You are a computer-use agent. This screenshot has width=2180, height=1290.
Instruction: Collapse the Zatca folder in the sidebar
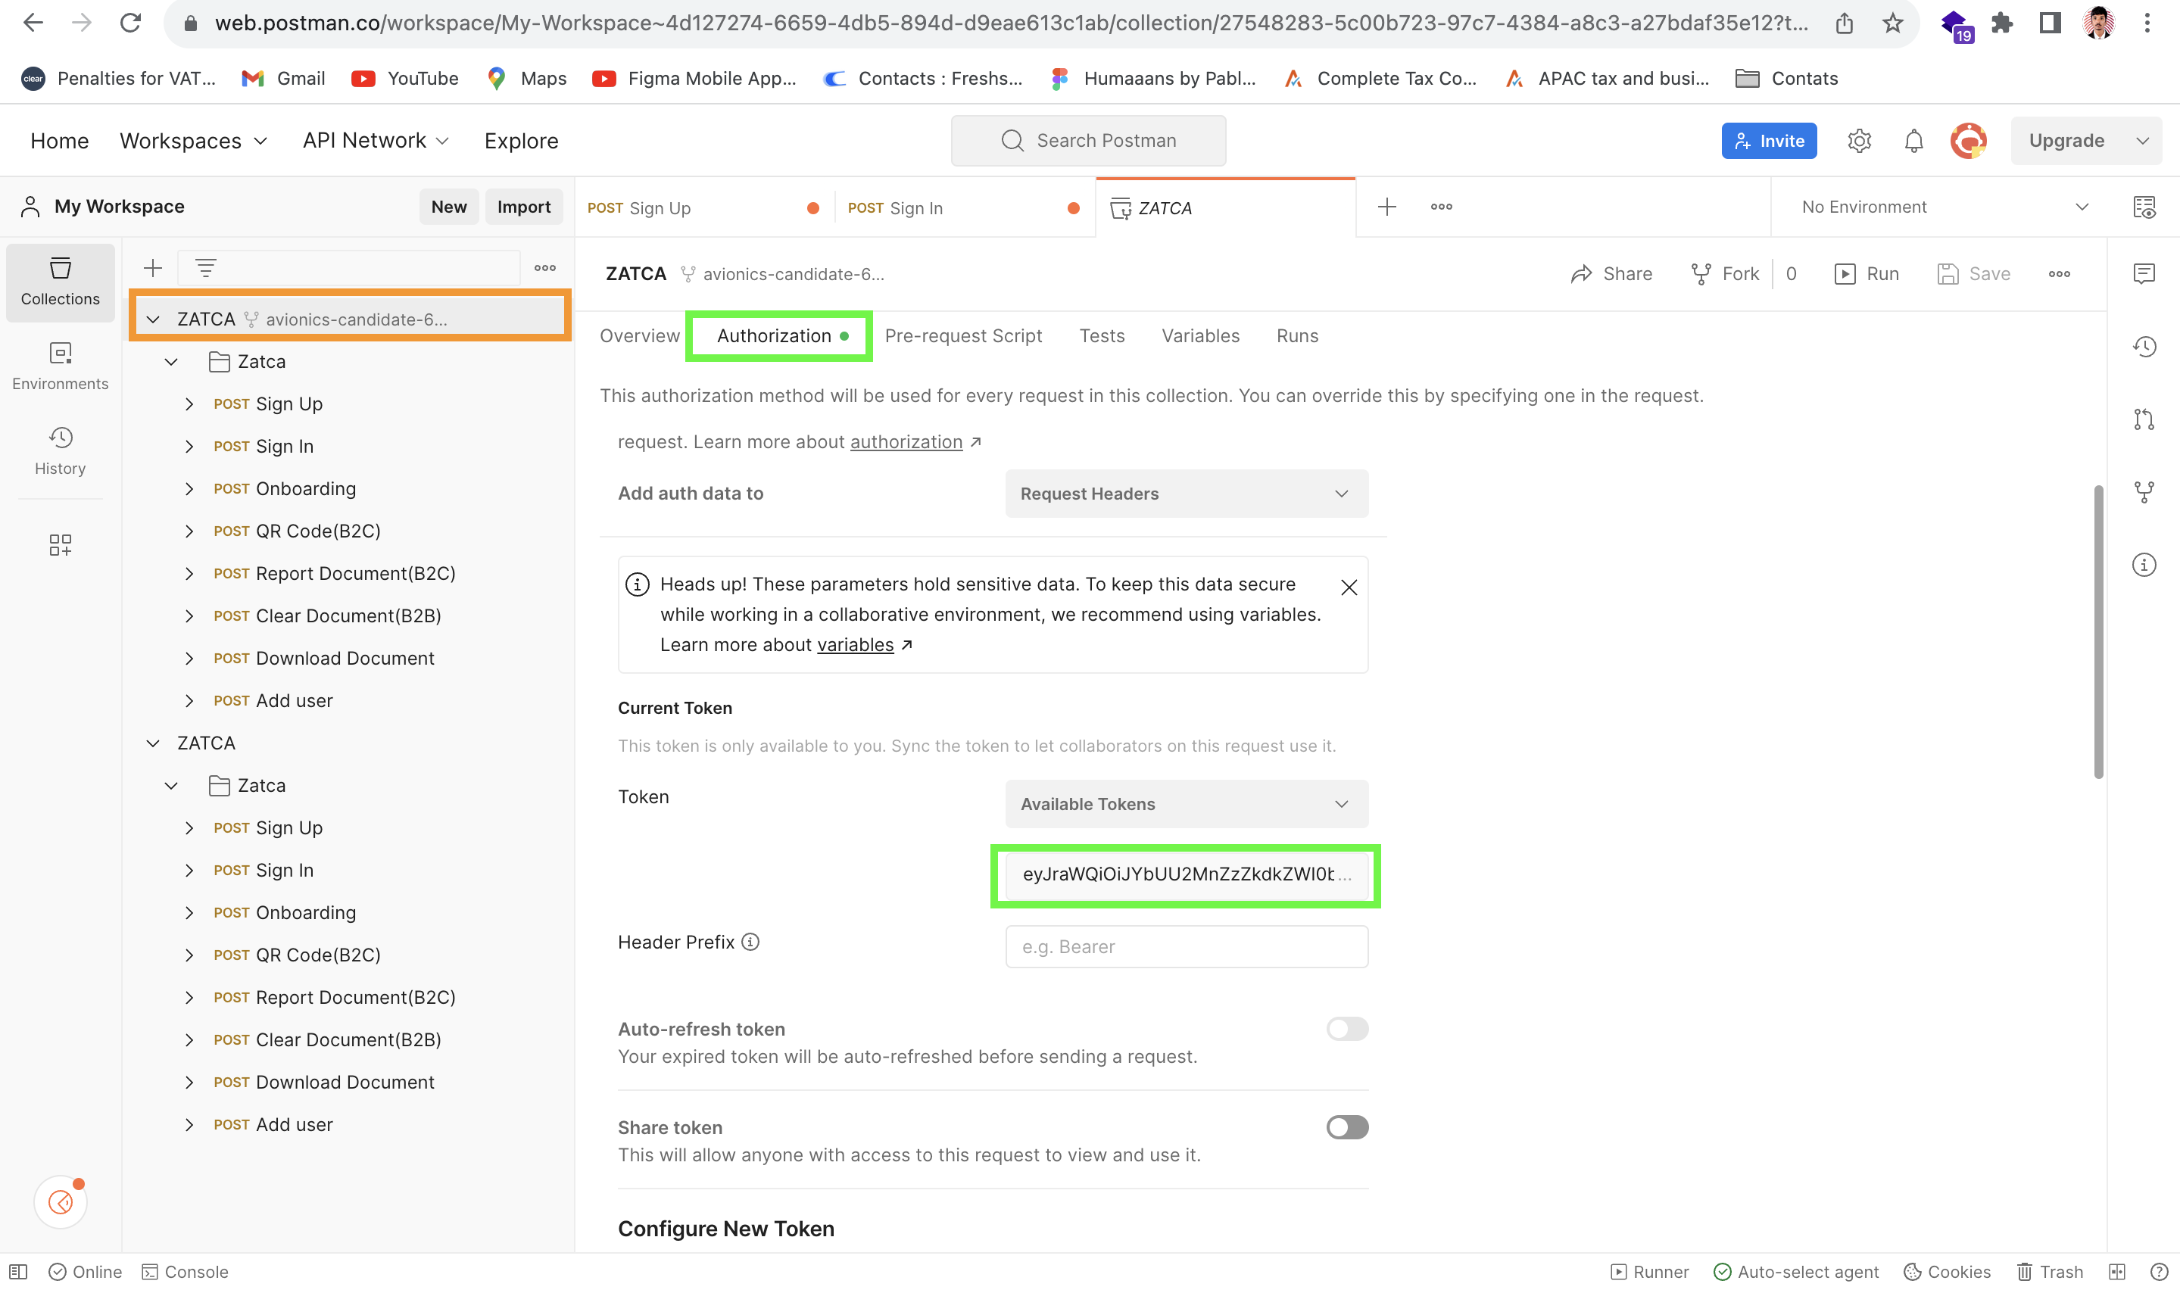coord(170,362)
